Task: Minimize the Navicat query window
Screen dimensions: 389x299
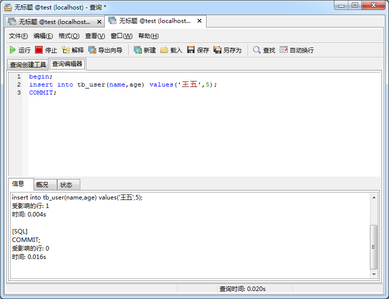Action: [x=341, y=5]
